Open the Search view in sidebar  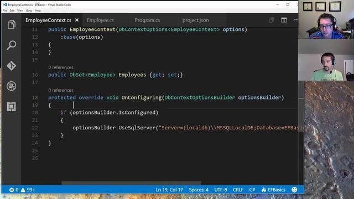click(x=11, y=45)
